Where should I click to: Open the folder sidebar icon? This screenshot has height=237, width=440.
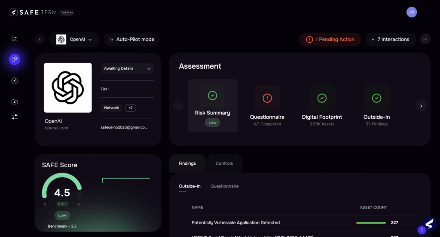(15, 102)
